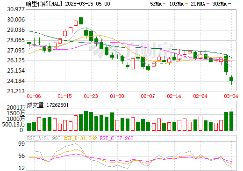Select the 03-04 date label
The image size is (243, 171).
coord(231,96)
